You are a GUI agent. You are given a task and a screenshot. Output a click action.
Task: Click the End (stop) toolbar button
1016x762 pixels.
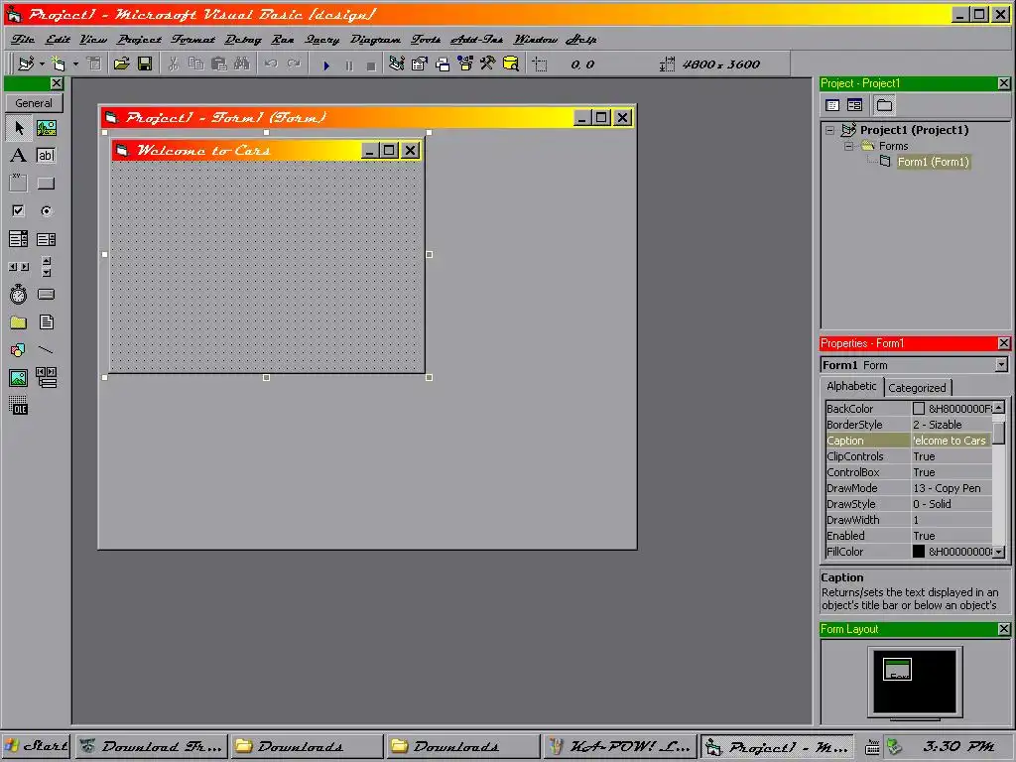tap(371, 64)
